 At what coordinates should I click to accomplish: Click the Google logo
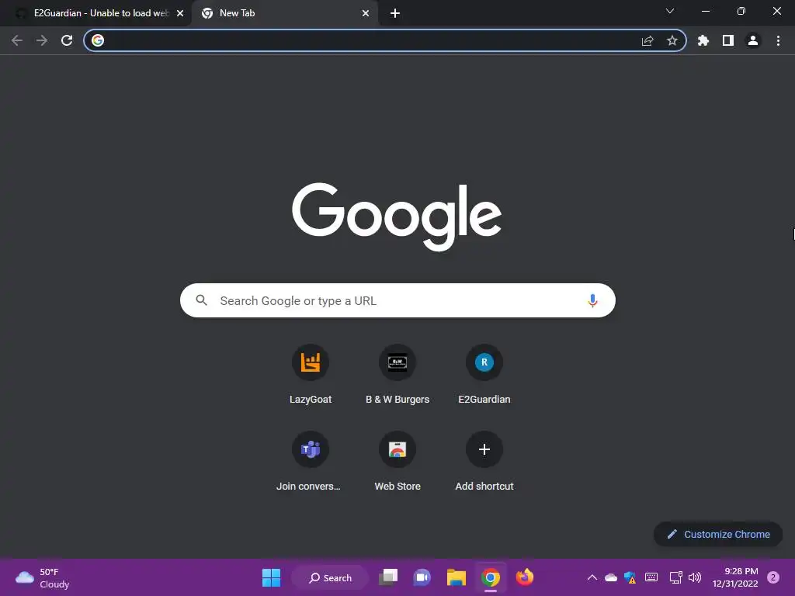click(x=397, y=217)
